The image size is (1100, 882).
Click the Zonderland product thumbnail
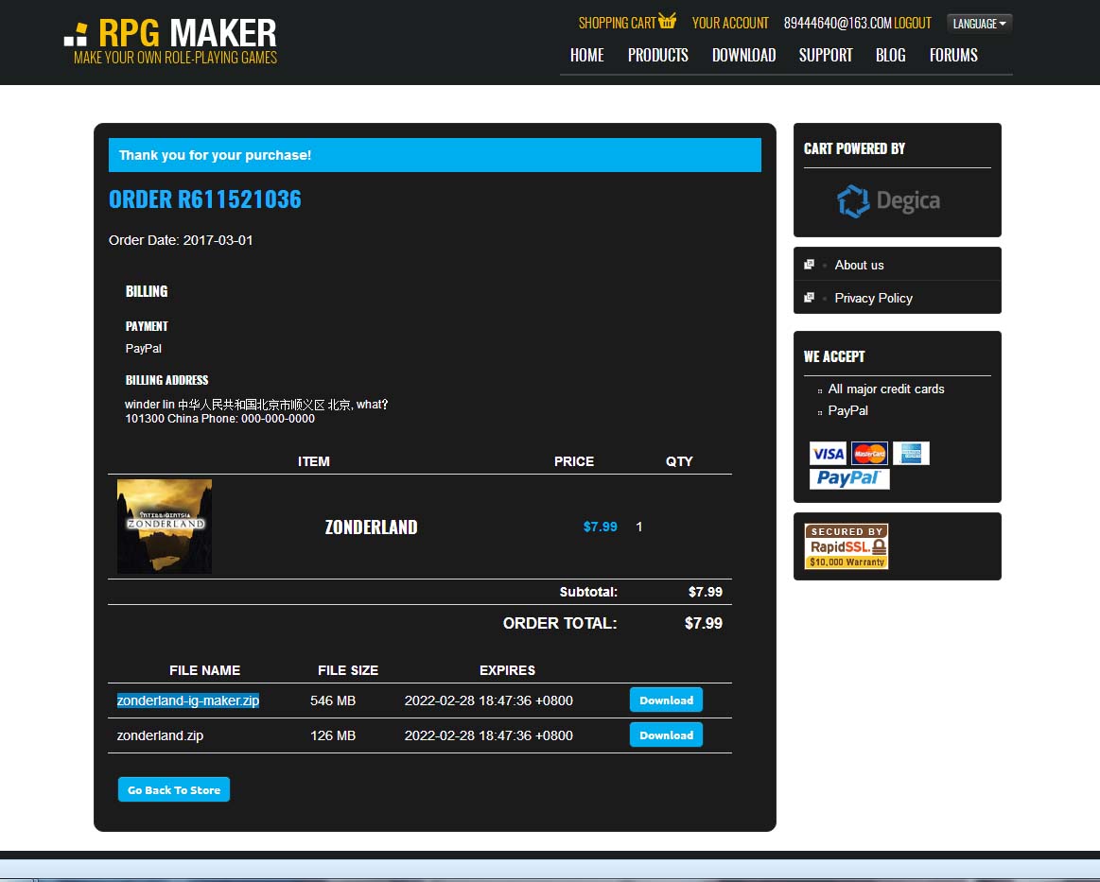click(x=165, y=527)
